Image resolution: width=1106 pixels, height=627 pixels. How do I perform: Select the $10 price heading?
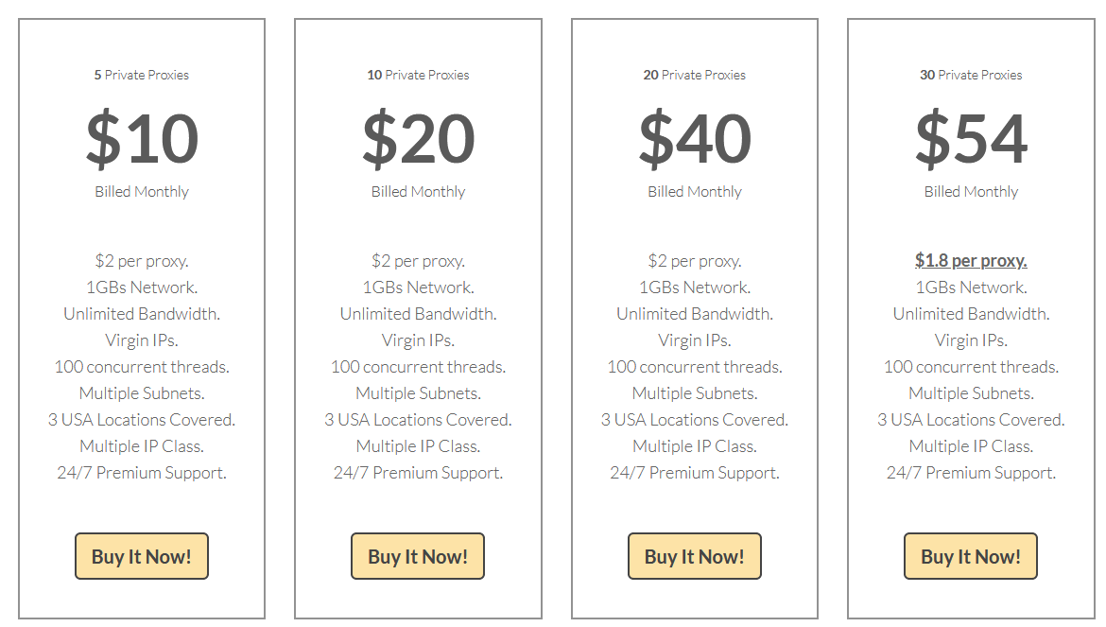tap(141, 138)
